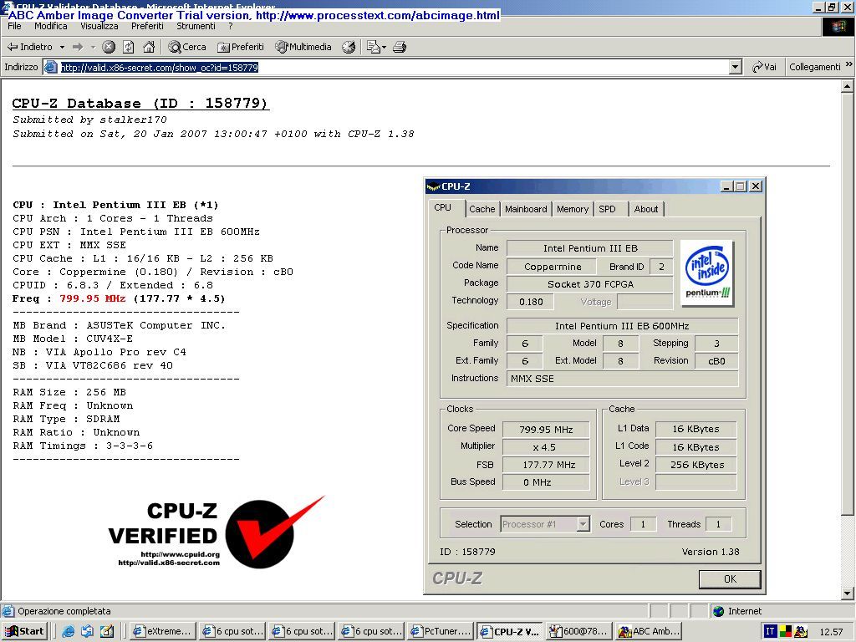
Task: Print the page with the printer icon
Action: coord(400,47)
